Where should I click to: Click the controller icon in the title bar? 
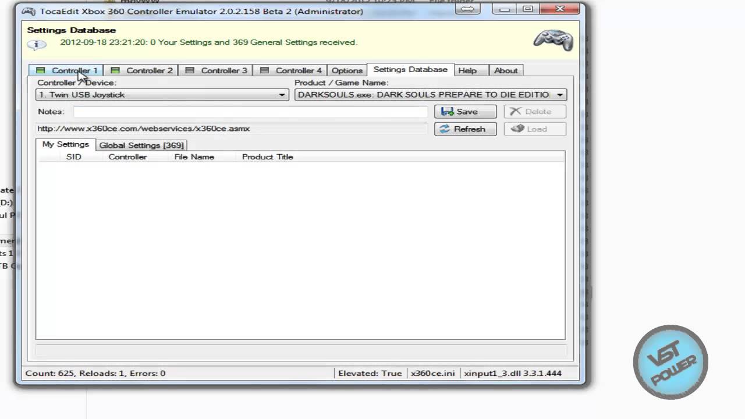pyautogui.click(x=30, y=11)
